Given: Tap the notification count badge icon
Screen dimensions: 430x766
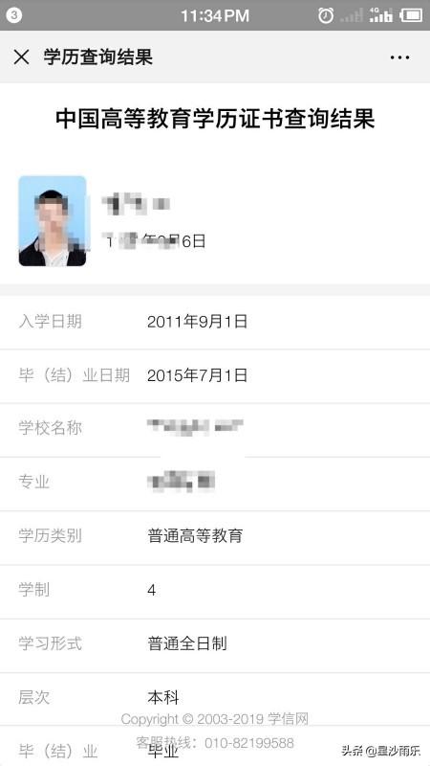Looking at the screenshot, I should pos(13,15).
